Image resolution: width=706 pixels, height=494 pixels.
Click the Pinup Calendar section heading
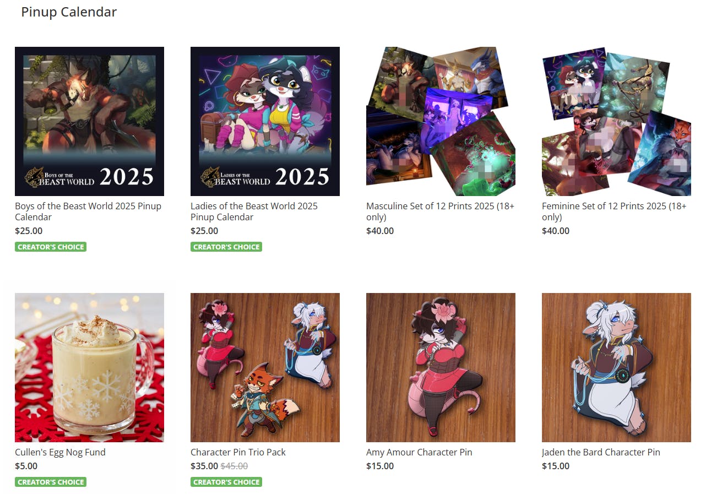tap(69, 12)
